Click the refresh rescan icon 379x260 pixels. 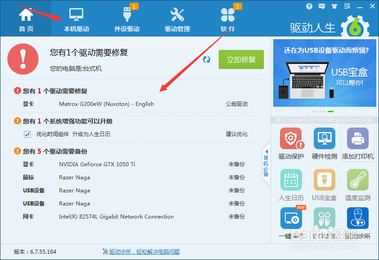(207, 59)
